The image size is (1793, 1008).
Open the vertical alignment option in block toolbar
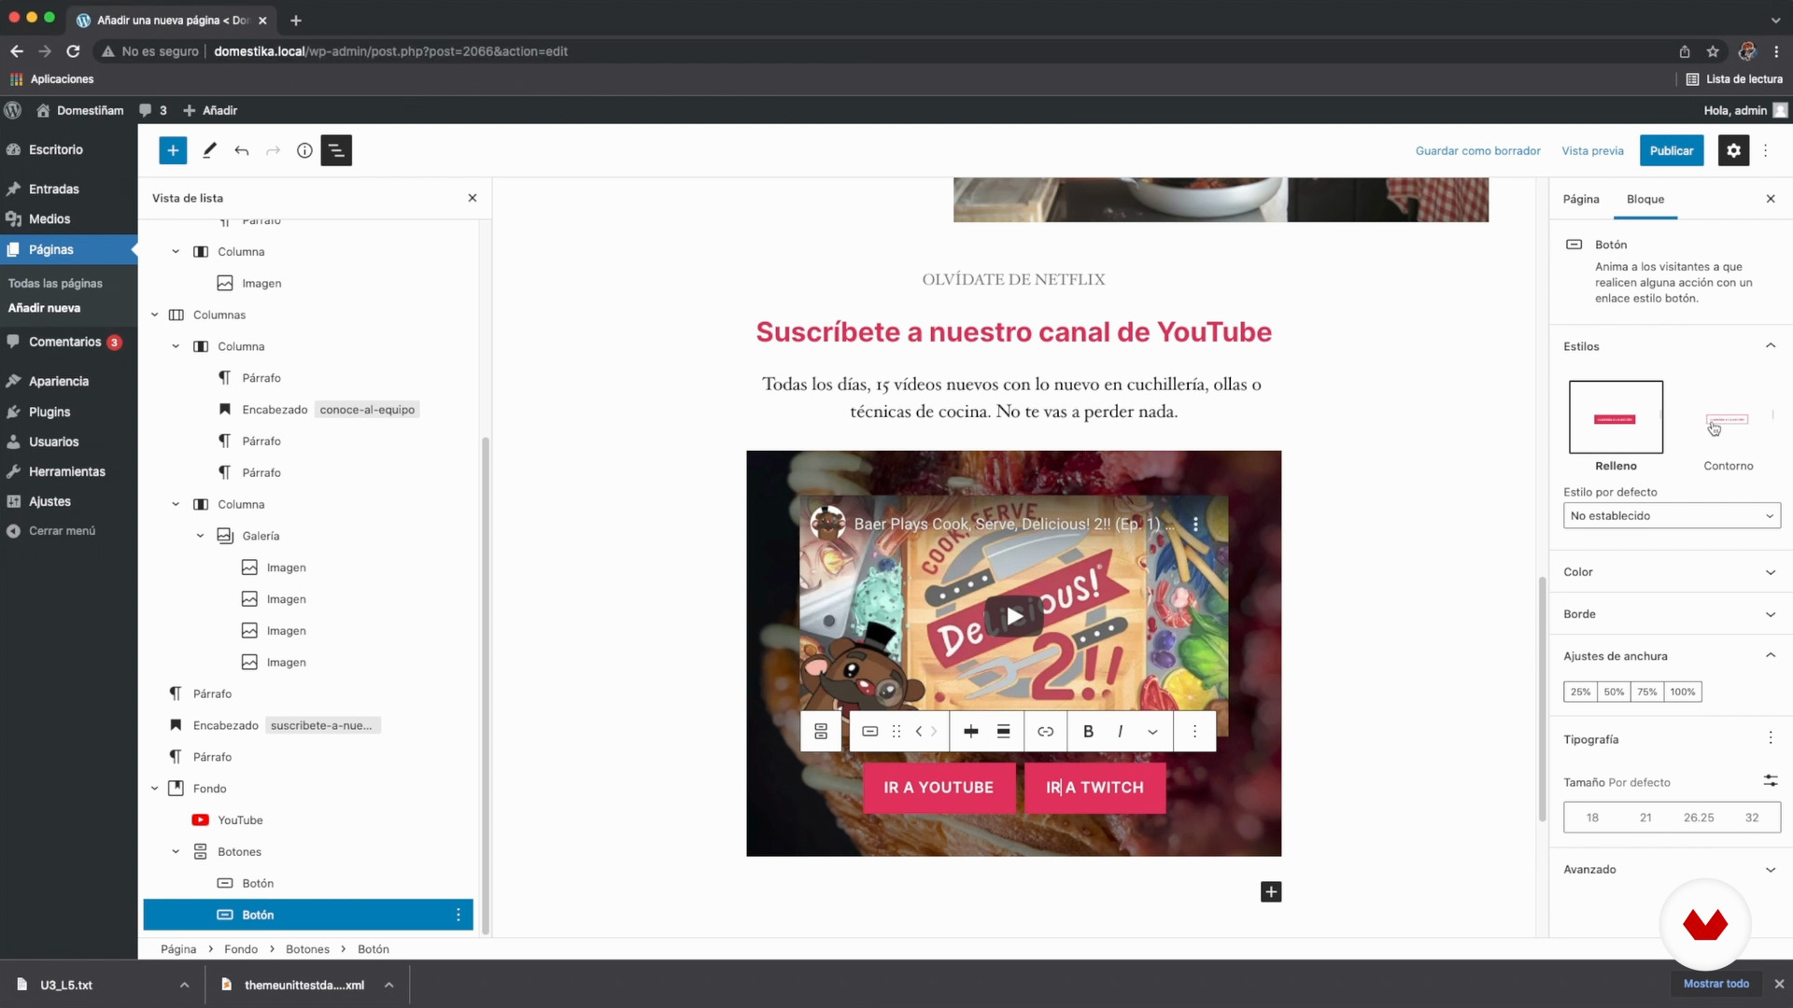[x=1003, y=732]
